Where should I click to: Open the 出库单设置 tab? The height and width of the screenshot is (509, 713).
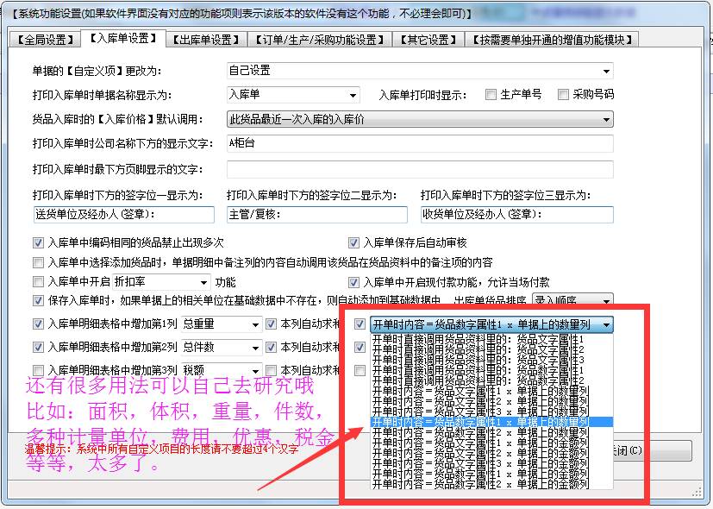click(x=205, y=40)
